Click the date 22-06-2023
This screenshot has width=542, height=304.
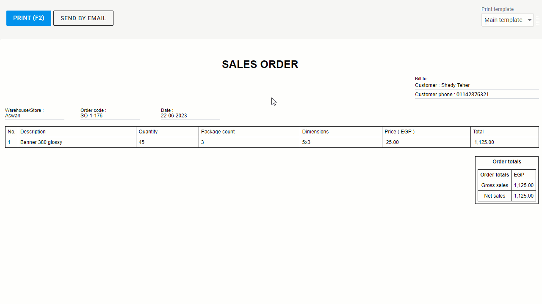click(x=174, y=116)
